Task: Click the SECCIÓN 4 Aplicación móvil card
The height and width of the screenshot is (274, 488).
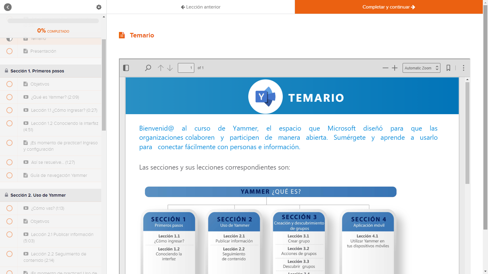Action: [x=368, y=242]
